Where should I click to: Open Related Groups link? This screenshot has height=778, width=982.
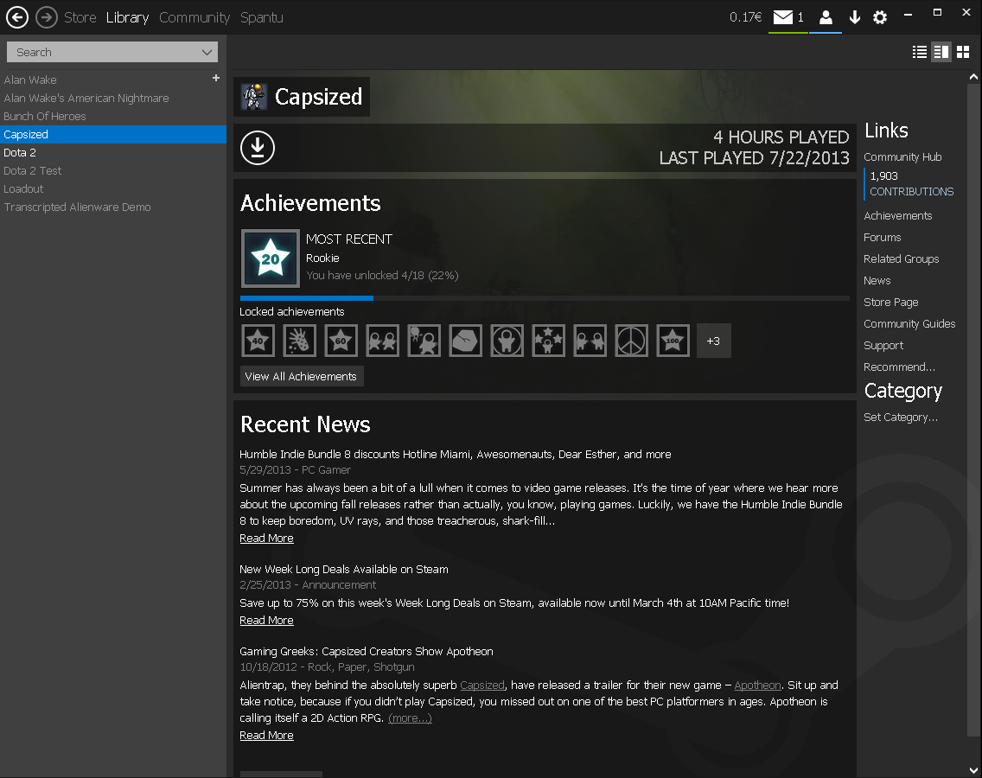click(902, 258)
